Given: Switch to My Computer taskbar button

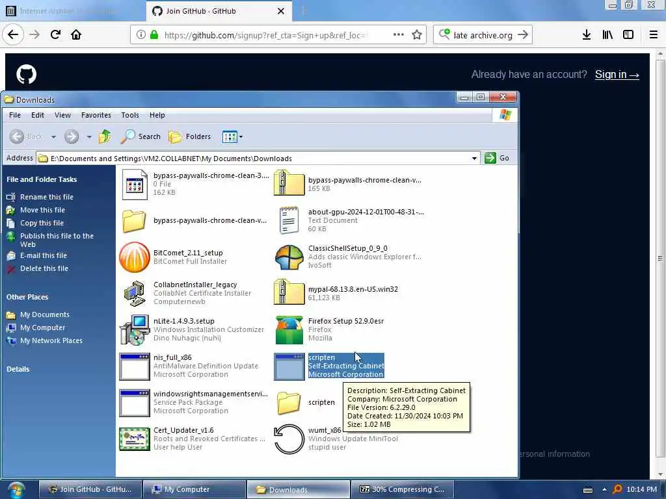Looking at the screenshot, I should (x=194, y=489).
